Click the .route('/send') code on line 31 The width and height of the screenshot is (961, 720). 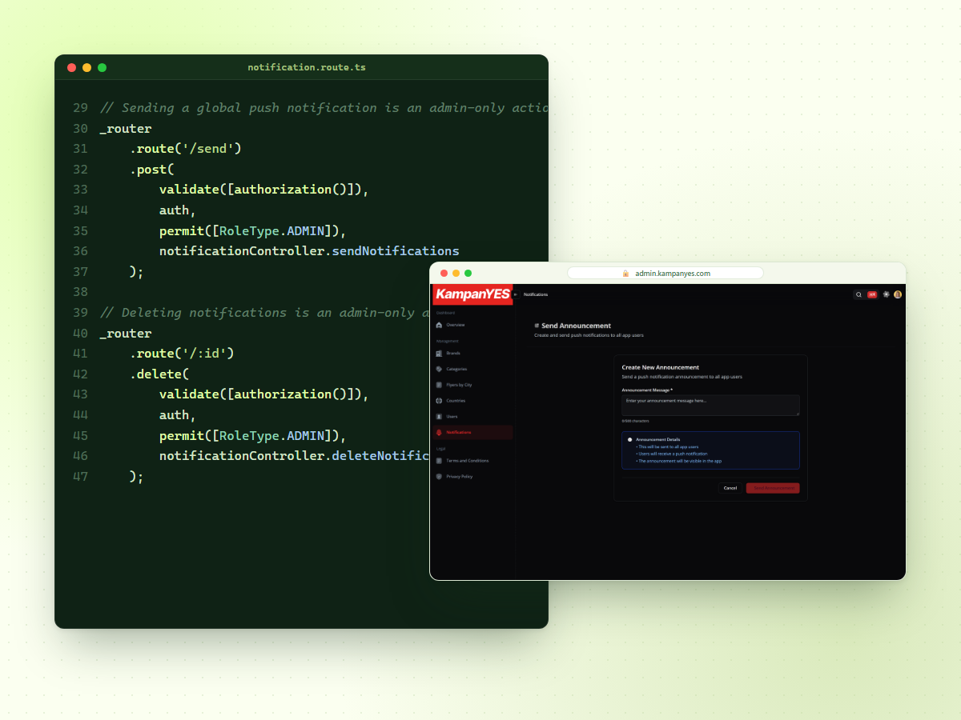(185, 149)
